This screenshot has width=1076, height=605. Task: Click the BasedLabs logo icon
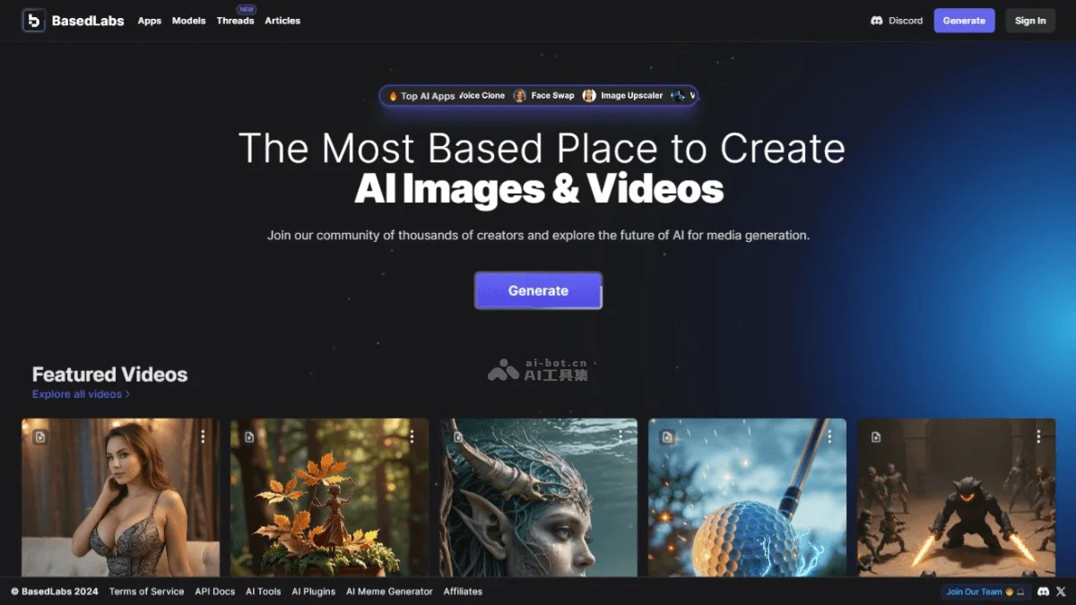(x=33, y=20)
